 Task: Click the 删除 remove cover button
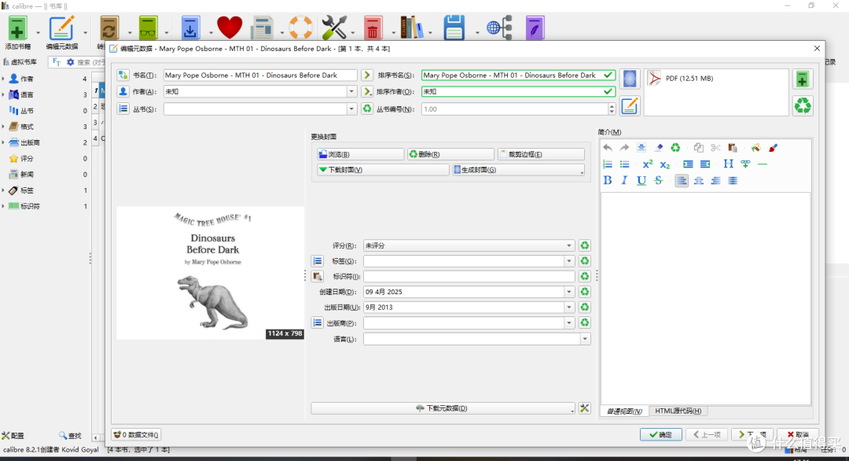[x=450, y=154]
